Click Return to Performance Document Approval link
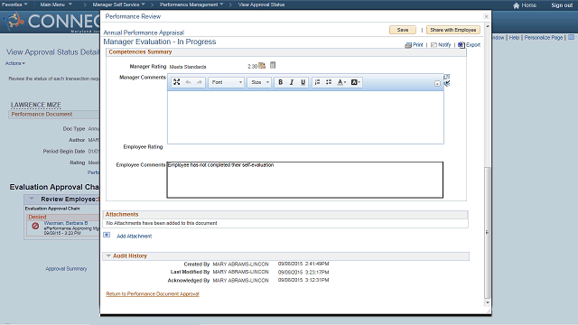Viewport: 578px width, 325px height. tap(153, 294)
